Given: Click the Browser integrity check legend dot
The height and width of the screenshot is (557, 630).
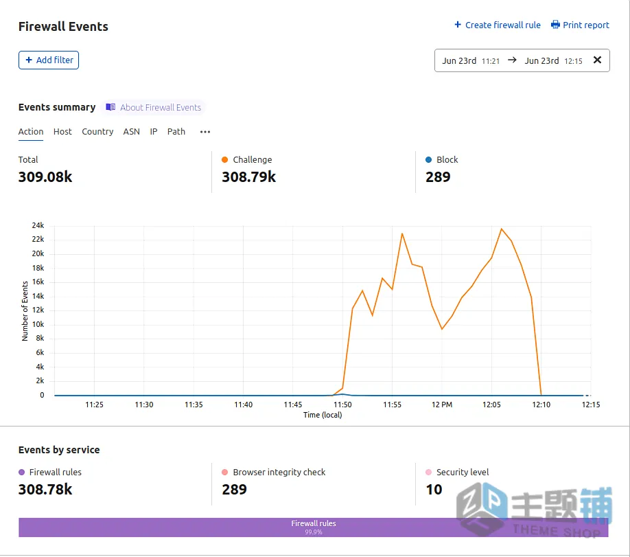Looking at the screenshot, I should (x=225, y=472).
